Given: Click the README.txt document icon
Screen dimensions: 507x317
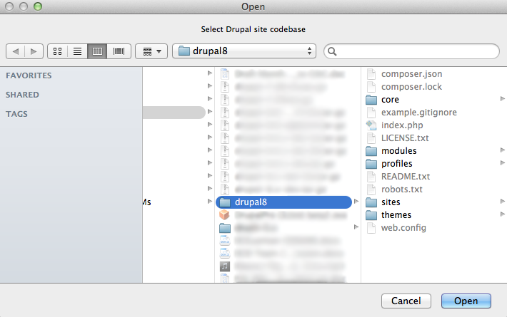Looking at the screenshot, I should tap(371, 177).
